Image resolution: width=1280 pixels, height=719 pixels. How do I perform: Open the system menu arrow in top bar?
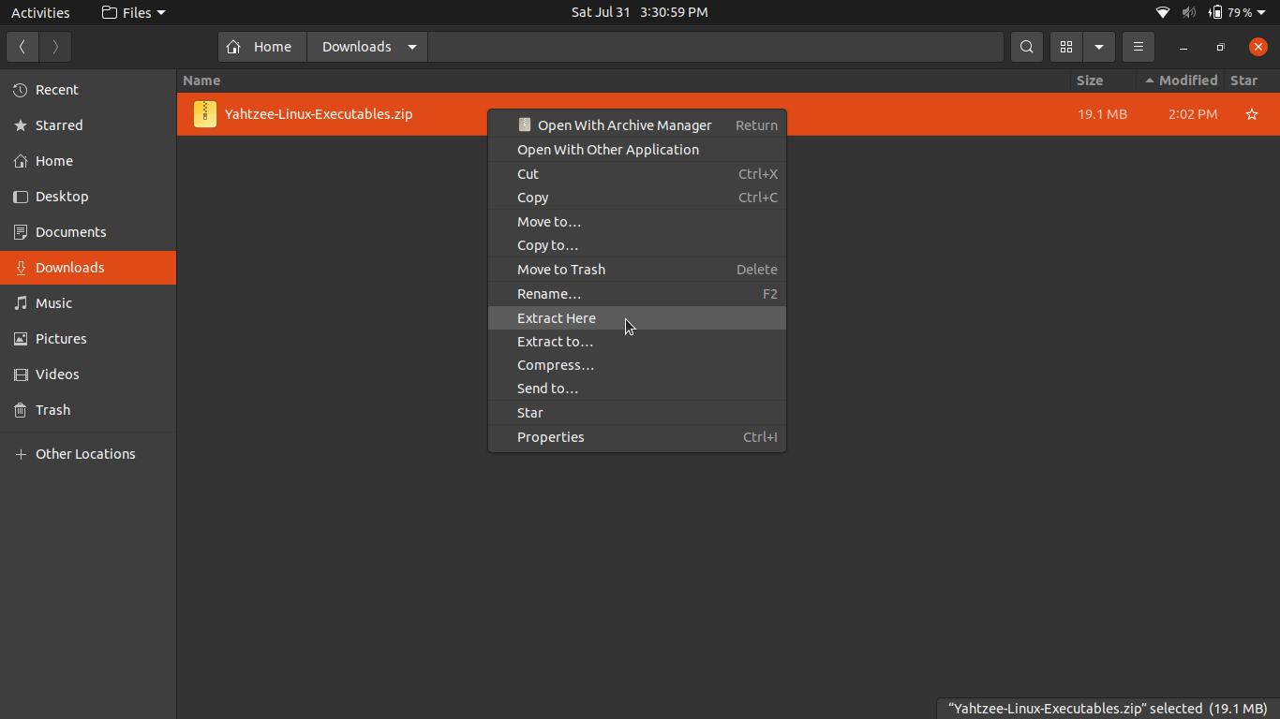point(1262,12)
